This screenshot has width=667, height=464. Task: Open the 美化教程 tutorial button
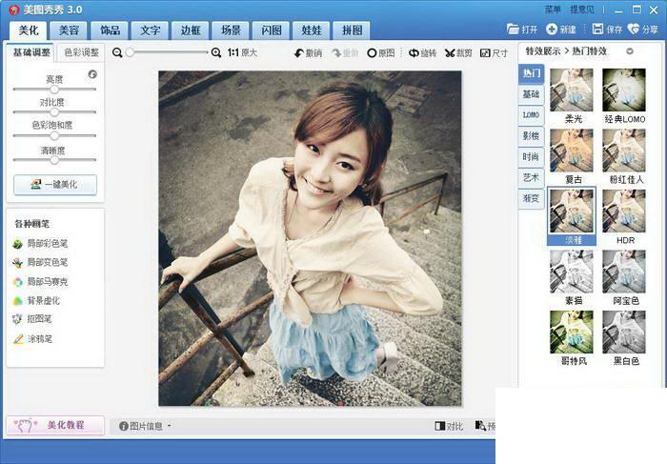point(55,425)
